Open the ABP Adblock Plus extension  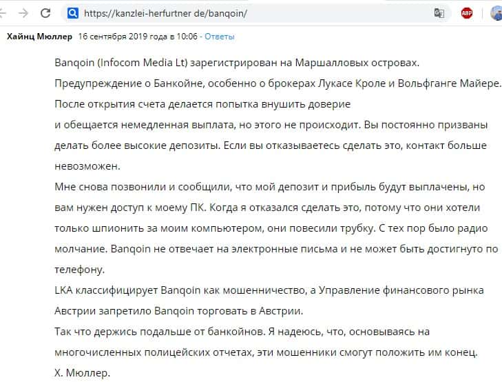[467, 13]
